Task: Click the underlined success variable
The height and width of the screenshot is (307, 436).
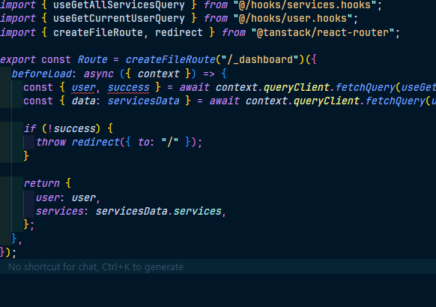Action: click(128, 88)
